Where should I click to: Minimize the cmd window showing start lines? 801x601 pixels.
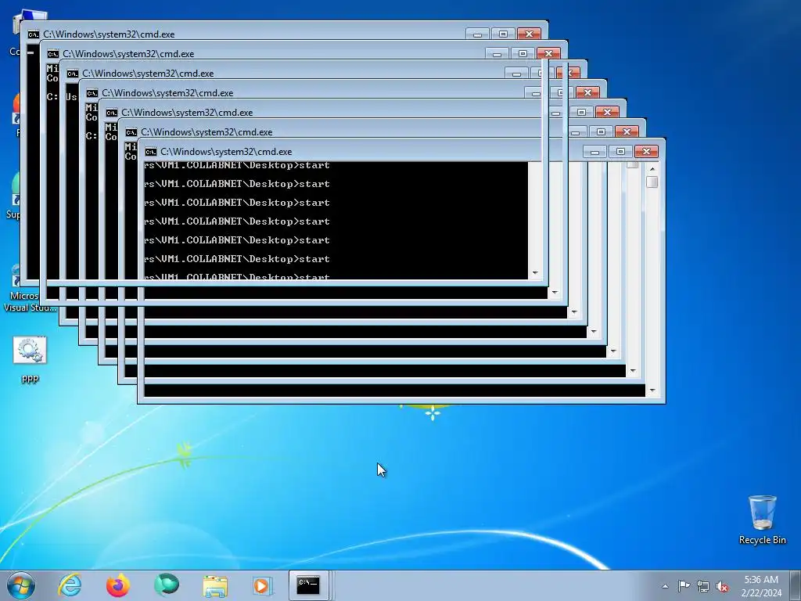(x=594, y=152)
